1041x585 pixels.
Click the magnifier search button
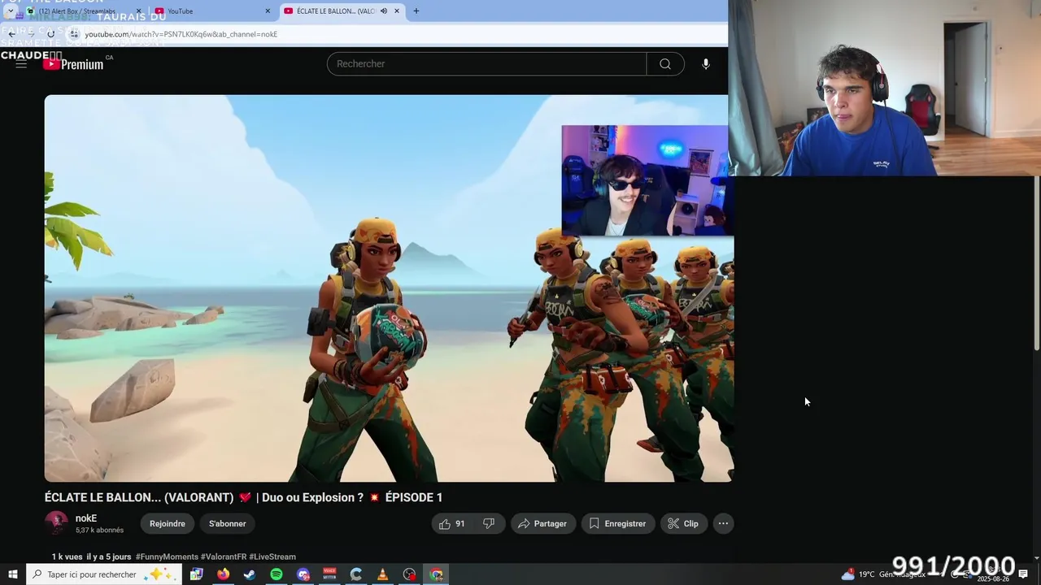pyautogui.click(x=665, y=64)
